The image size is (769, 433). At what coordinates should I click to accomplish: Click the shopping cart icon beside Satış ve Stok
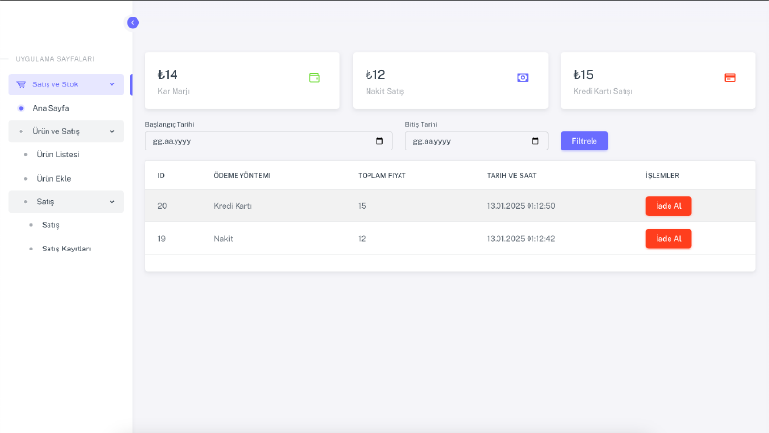[21, 84]
